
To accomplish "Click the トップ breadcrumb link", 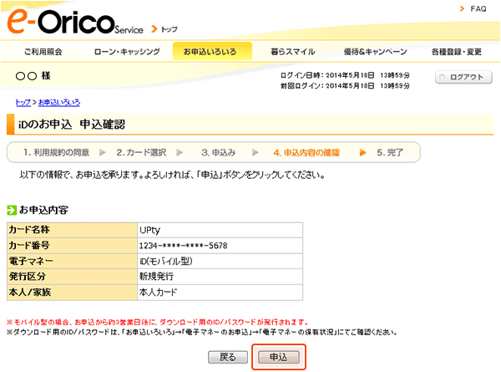I will click(x=23, y=102).
